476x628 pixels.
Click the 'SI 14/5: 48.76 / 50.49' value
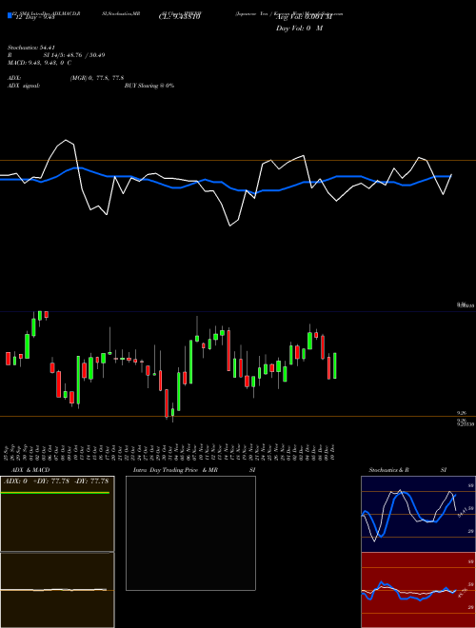(x=74, y=55)
